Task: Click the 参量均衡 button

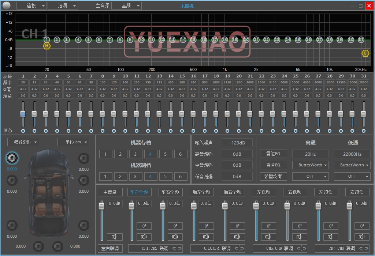Action: pos(273,176)
